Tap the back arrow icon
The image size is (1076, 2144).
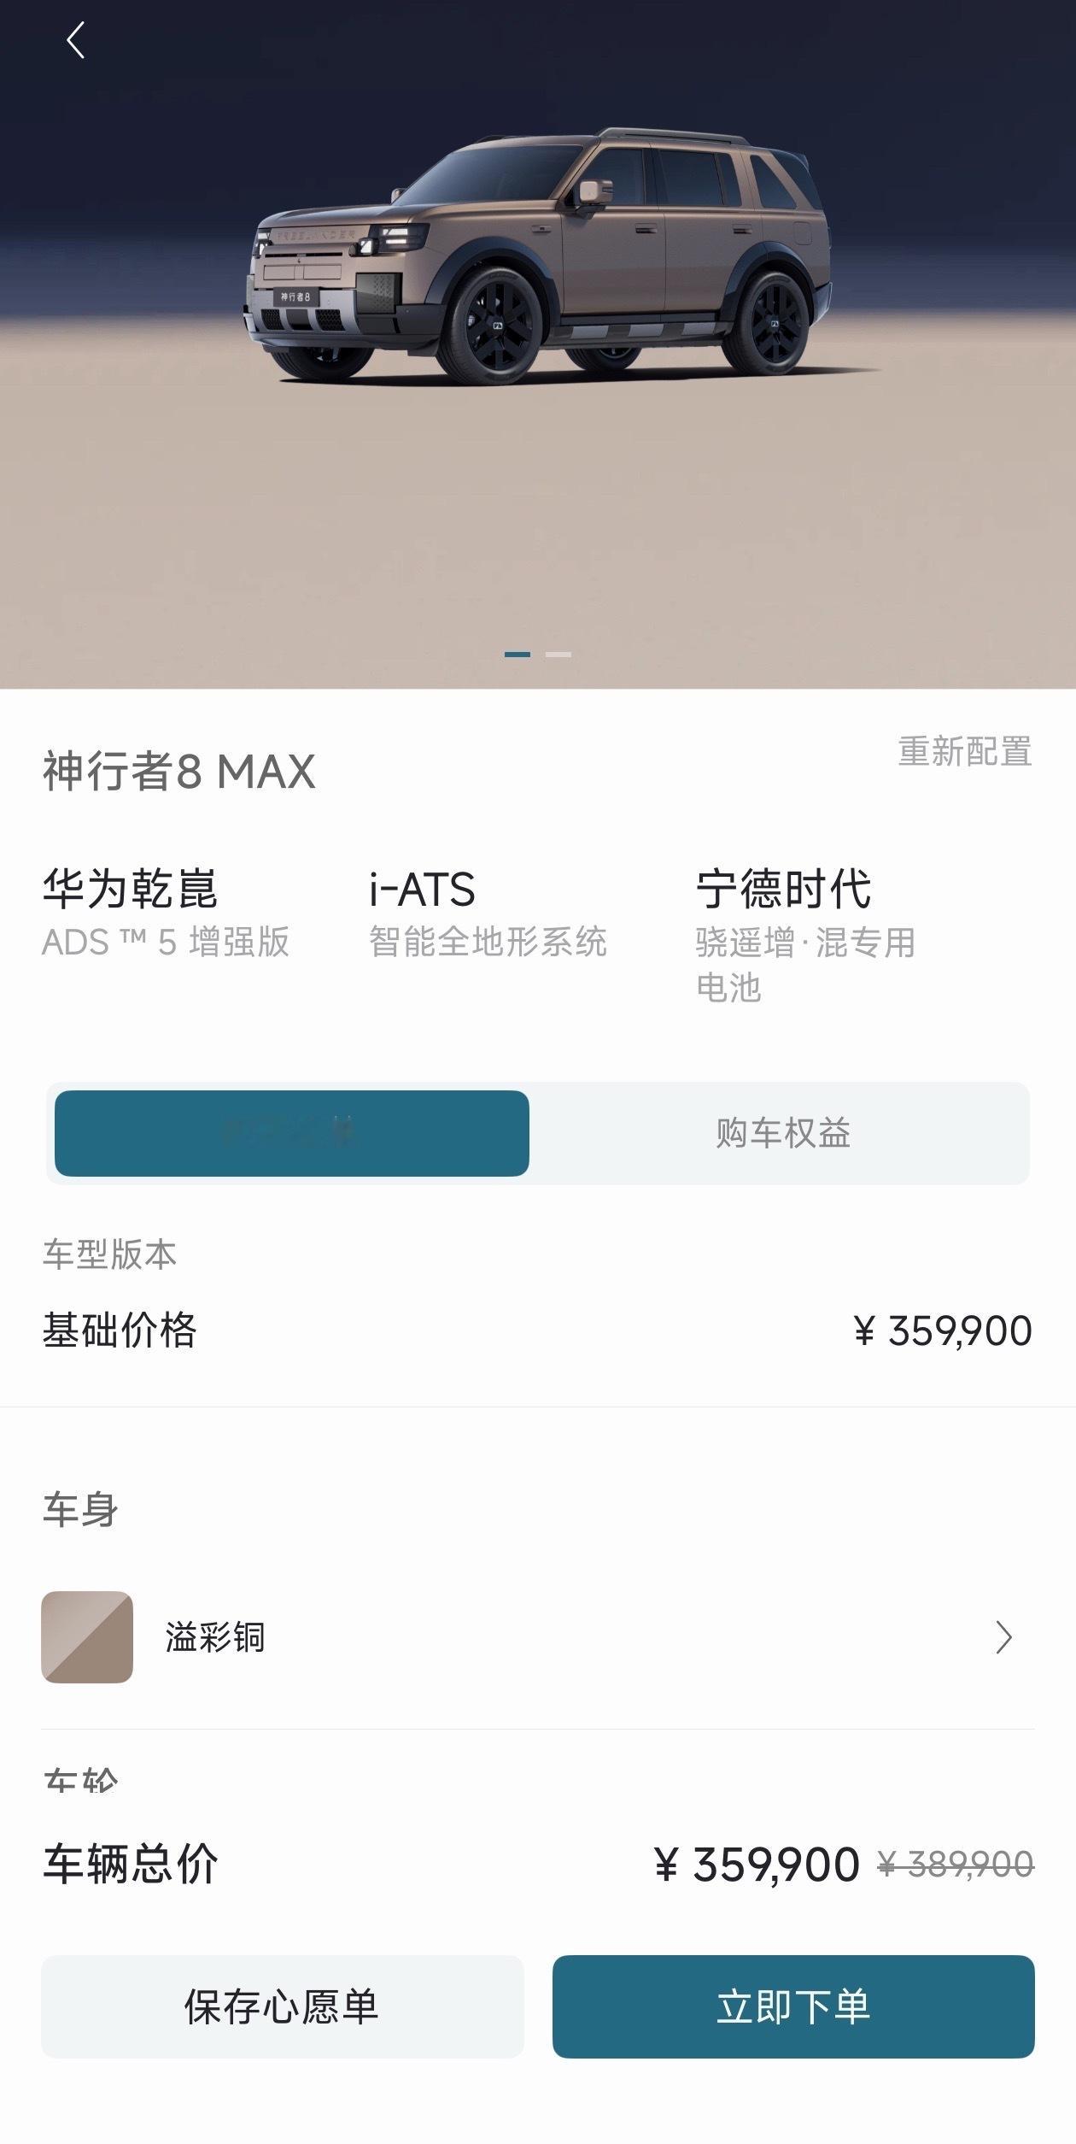[x=75, y=40]
